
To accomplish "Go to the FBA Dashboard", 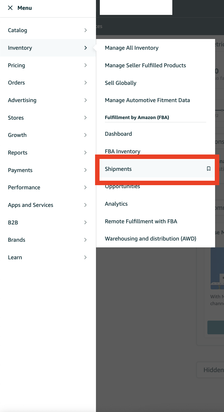I will [x=118, y=134].
